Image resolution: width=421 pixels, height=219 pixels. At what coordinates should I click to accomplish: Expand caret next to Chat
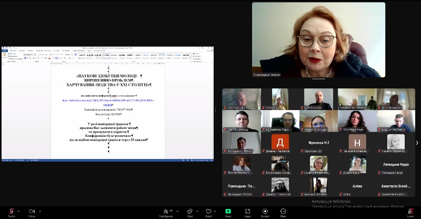point(197,211)
